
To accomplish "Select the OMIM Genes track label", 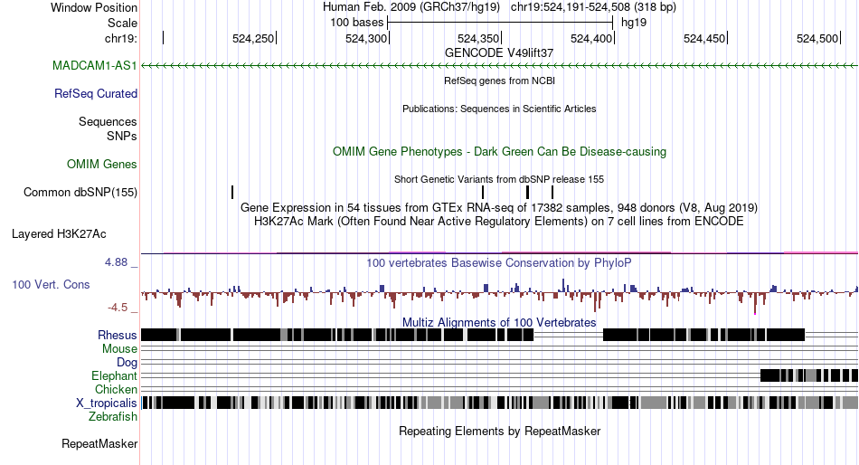I will pyautogui.click(x=101, y=165).
